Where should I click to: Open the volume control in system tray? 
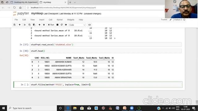point(173,108)
